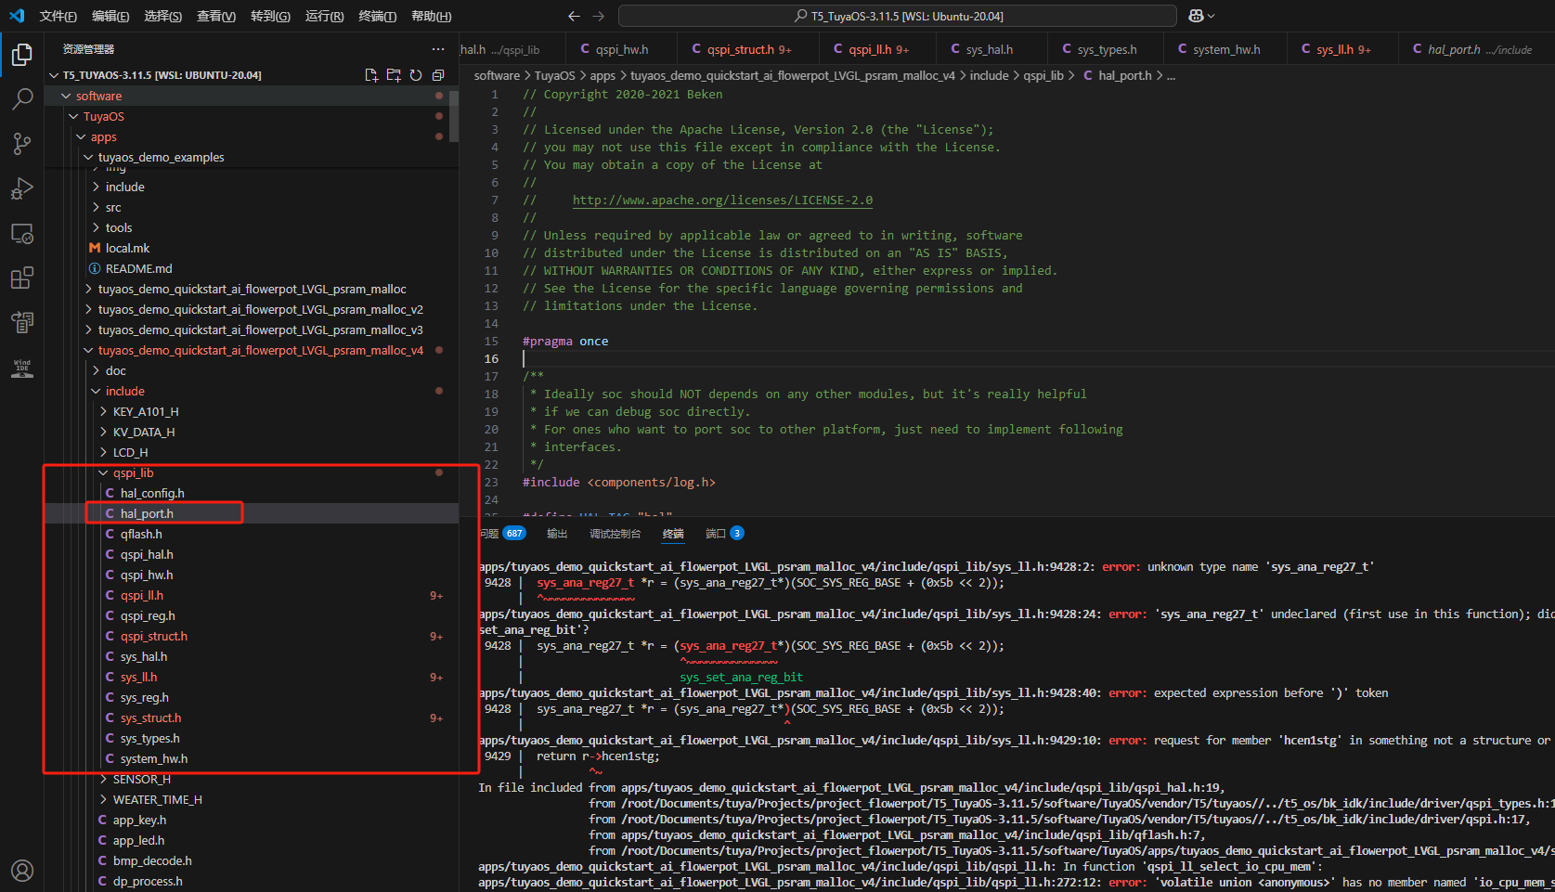Screen dimensions: 1555x892
Task: Open the explorer panel more actions menu
Action: 438,49
